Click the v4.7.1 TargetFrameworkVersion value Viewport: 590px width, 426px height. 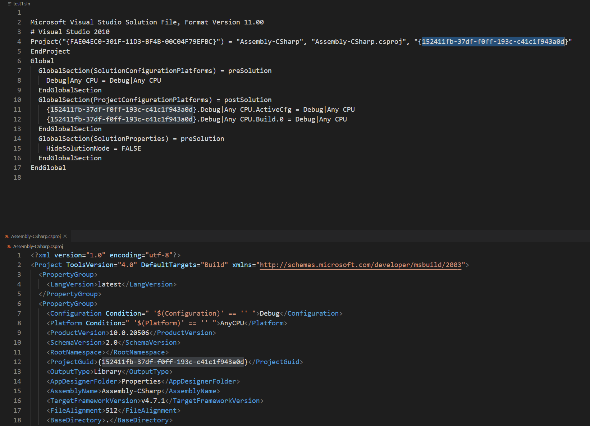pos(153,401)
